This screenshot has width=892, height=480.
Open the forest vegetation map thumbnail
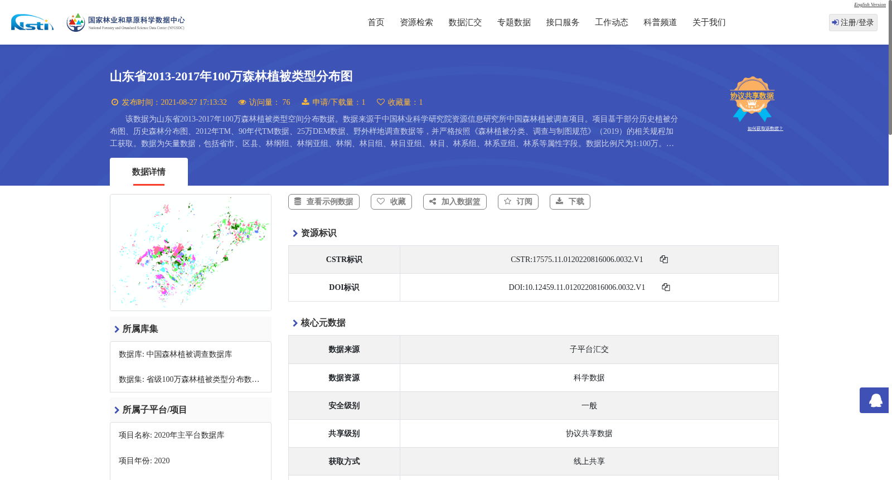coord(191,253)
